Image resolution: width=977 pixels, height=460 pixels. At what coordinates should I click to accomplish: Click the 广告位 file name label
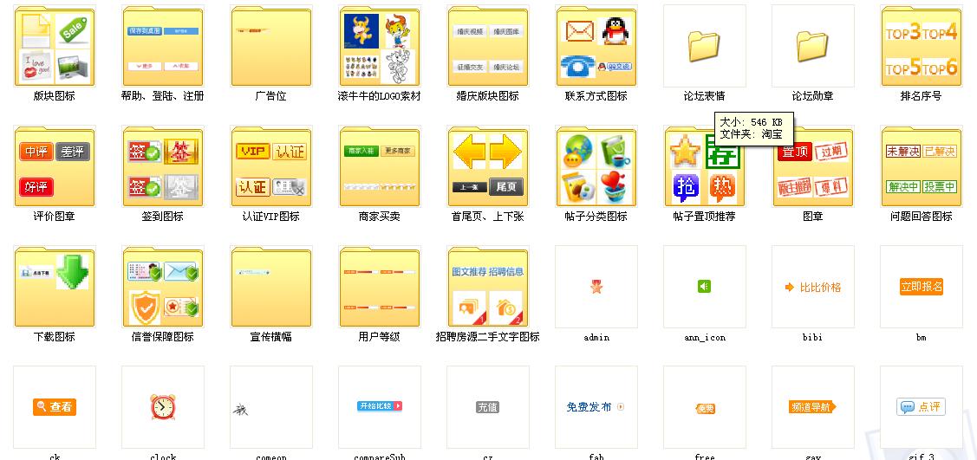coord(271,96)
